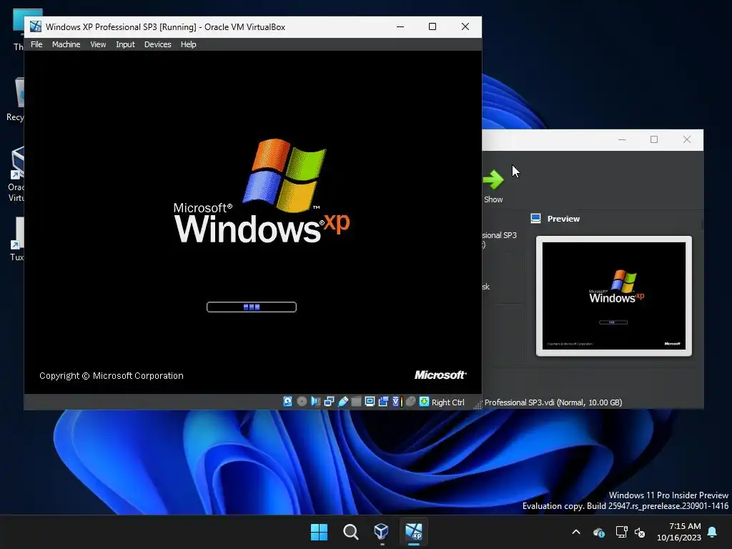The height and width of the screenshot is (549, 732).
Task: Click the mouse integration status icon
Action: [x=410, y=402]
